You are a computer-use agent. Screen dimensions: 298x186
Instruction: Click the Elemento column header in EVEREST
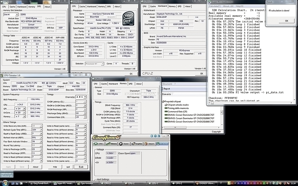coord(166,94)
